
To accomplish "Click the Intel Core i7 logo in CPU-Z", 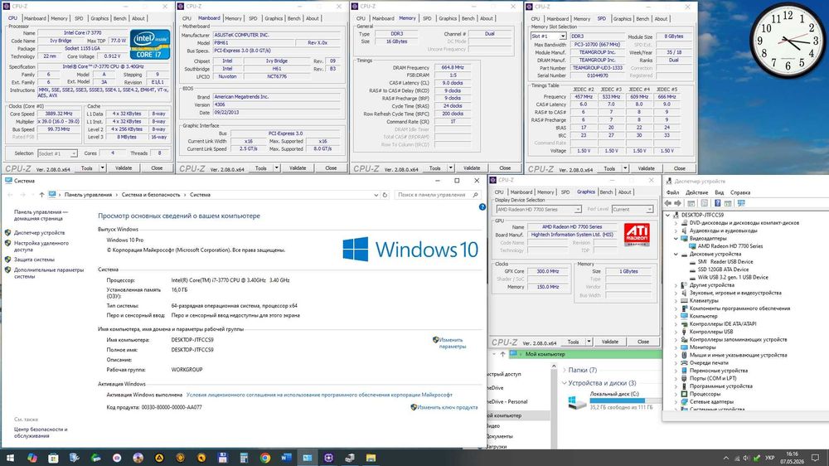I will (x=150, y=45).
